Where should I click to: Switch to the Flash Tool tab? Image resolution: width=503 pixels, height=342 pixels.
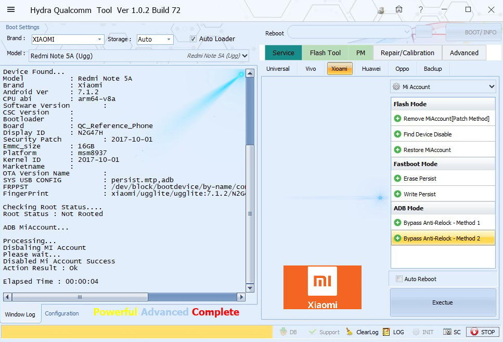[x=325, y=53]
